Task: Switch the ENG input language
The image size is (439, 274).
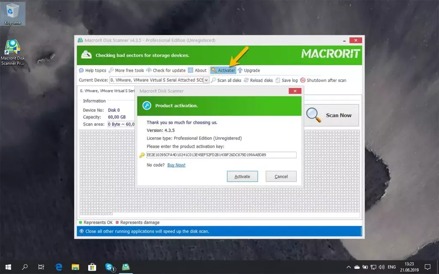Action: click(392, 267)
